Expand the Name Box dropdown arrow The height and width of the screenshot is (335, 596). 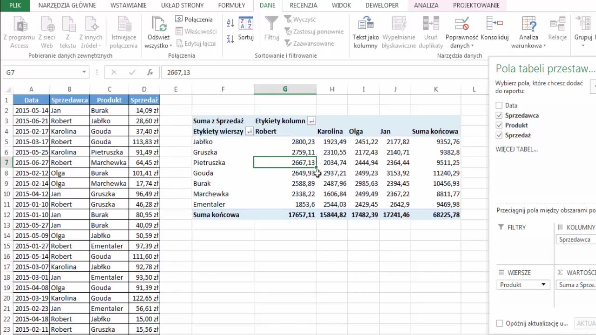point(84,72)
